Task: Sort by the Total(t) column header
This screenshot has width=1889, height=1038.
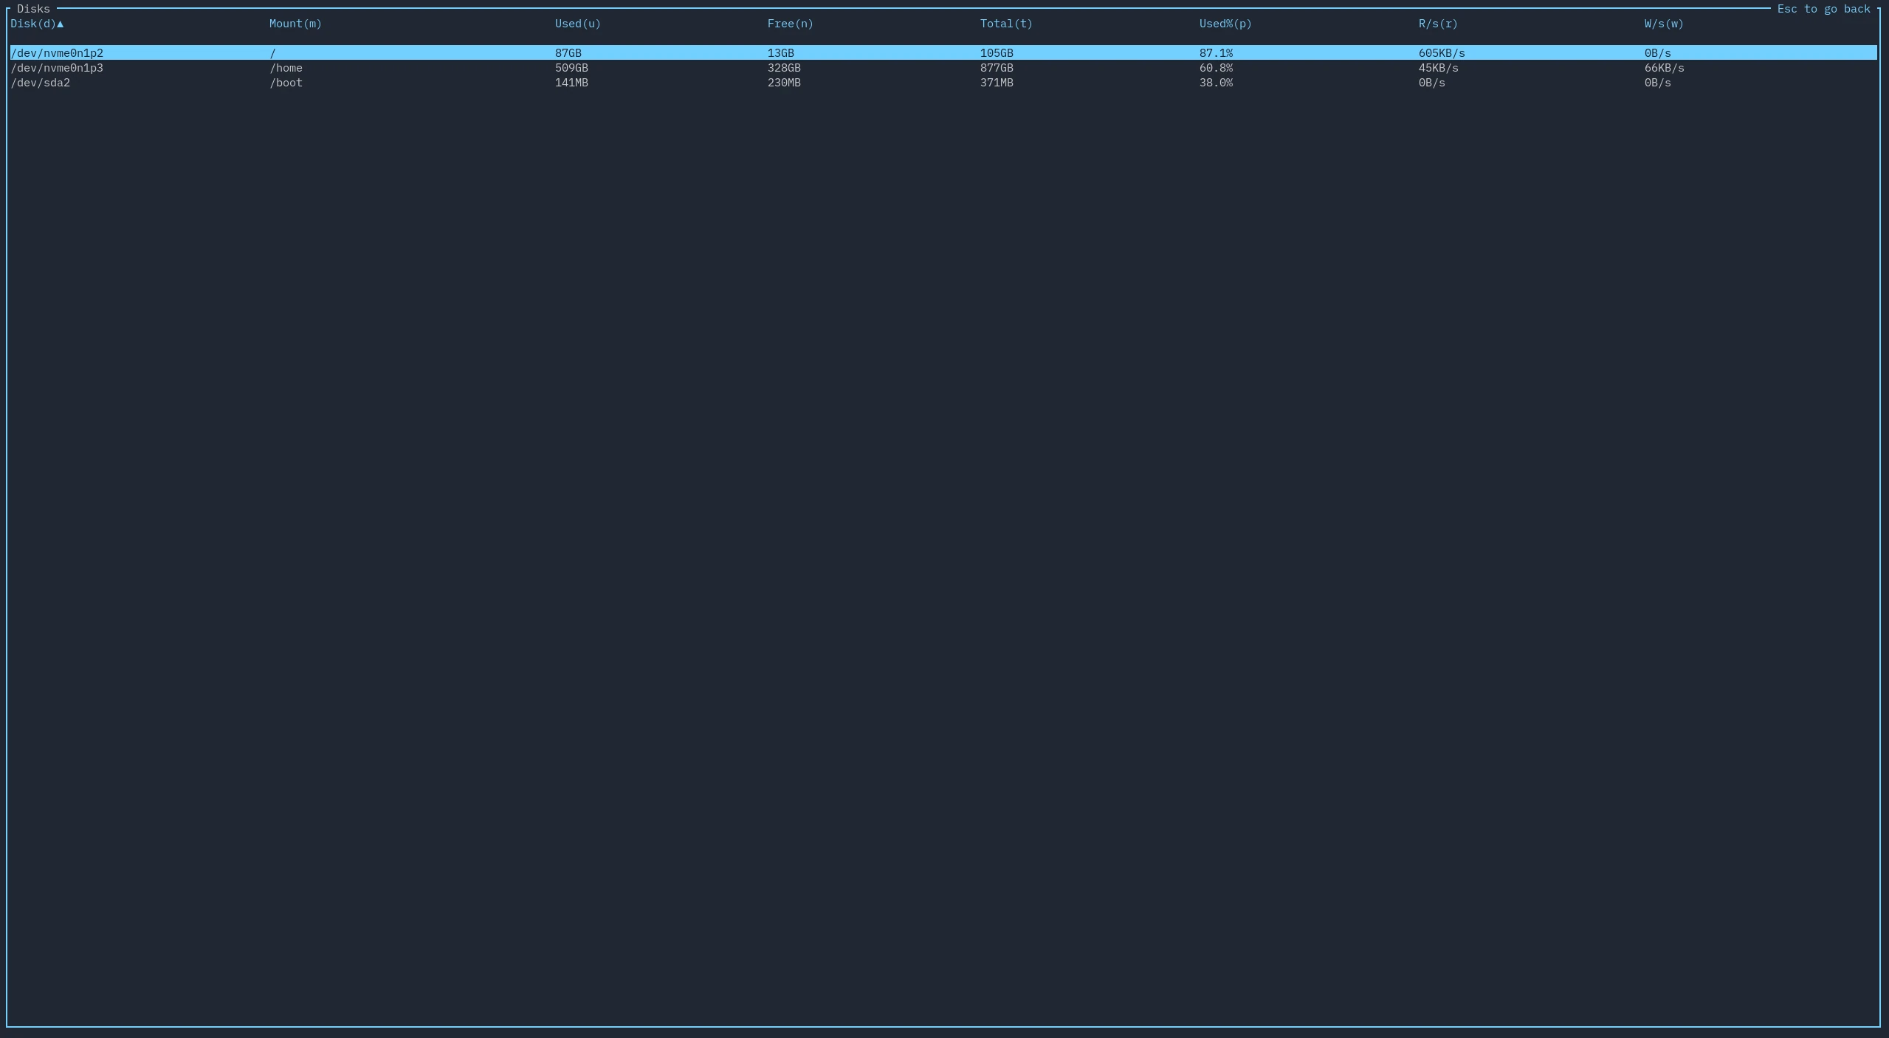Action: (1005, 24)
